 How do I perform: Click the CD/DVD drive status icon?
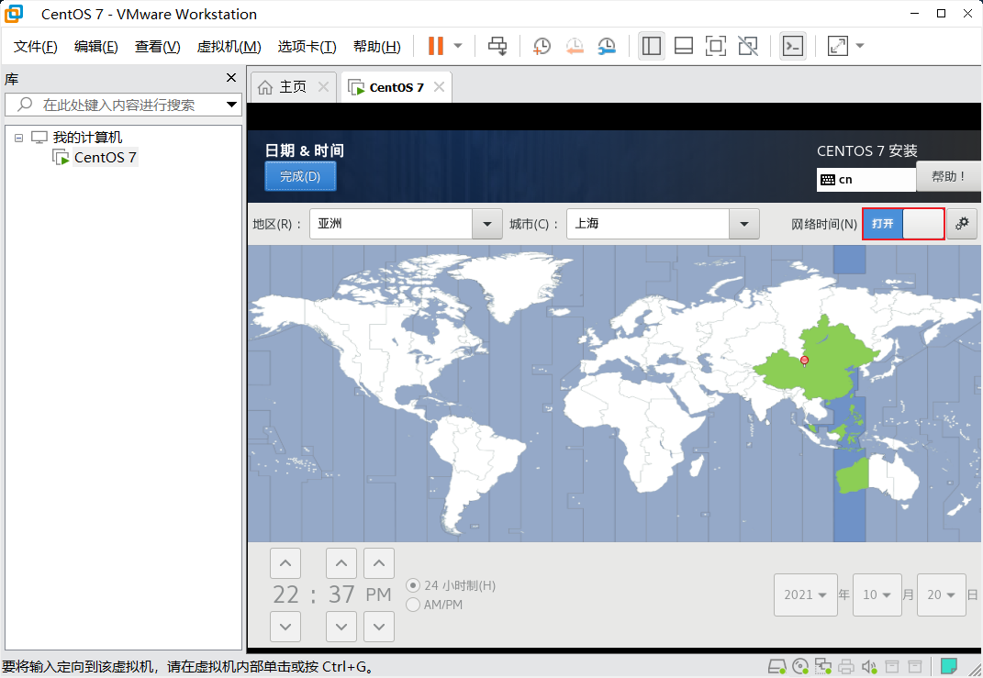[800, 666]
